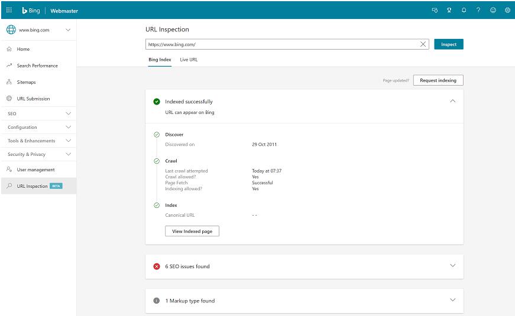
Task: Click the URL Inspection magnifier icon
Action: click(x=9, y=185)
